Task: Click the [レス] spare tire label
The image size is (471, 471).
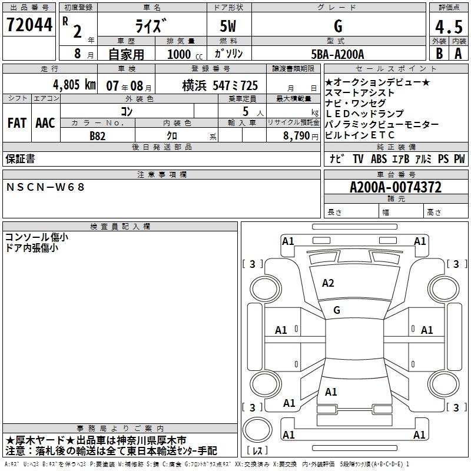Action: (x=257, y=450)
